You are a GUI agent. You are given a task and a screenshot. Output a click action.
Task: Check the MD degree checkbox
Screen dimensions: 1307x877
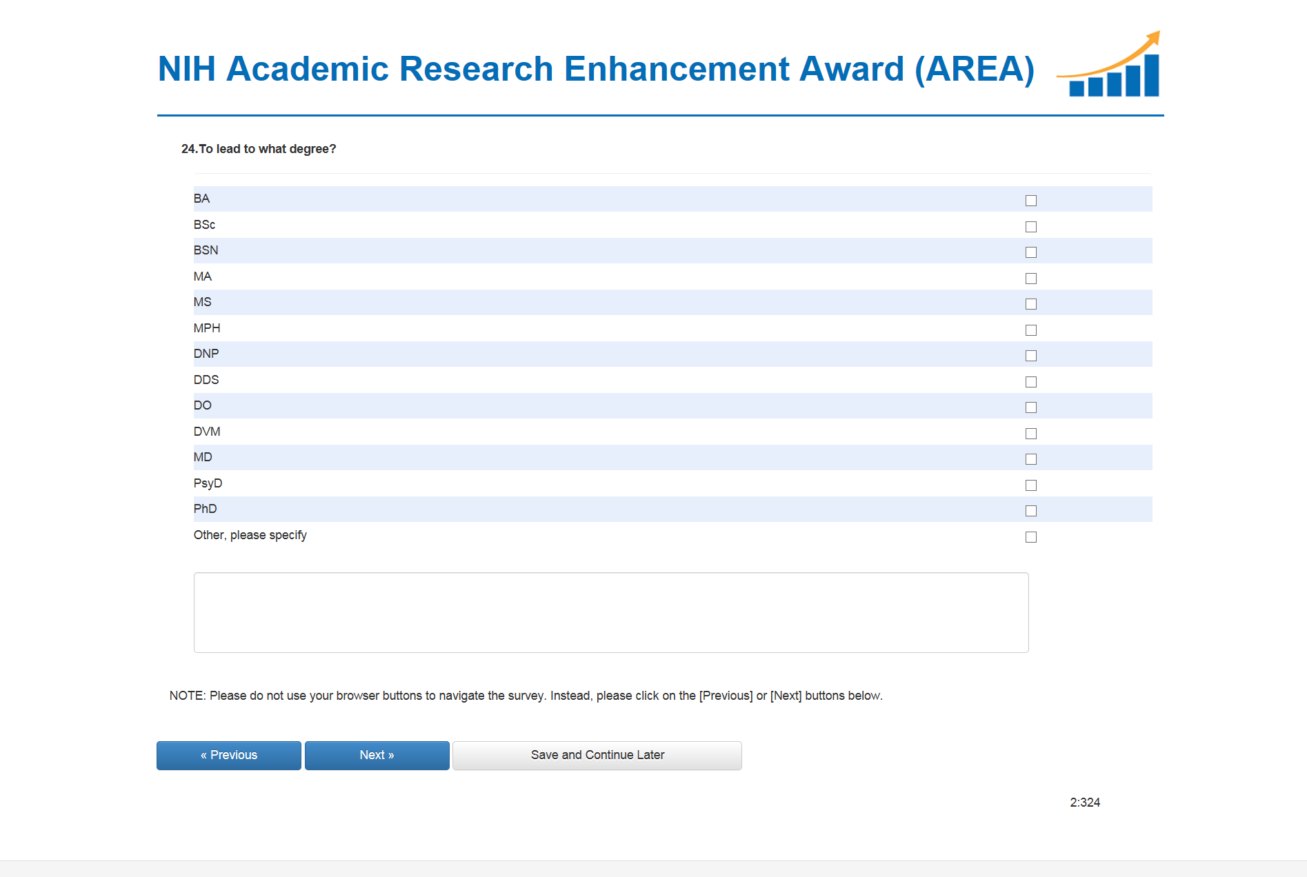[x=1031, y=459]
